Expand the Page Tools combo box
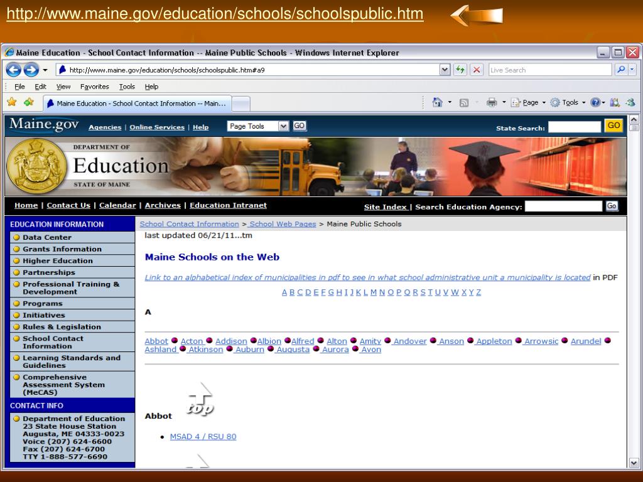643x482 pixels. 258,126
